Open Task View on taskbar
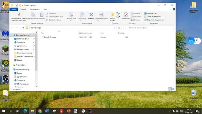Image resolution: width=202 pixels, height=114 pixels. [18, 111]
